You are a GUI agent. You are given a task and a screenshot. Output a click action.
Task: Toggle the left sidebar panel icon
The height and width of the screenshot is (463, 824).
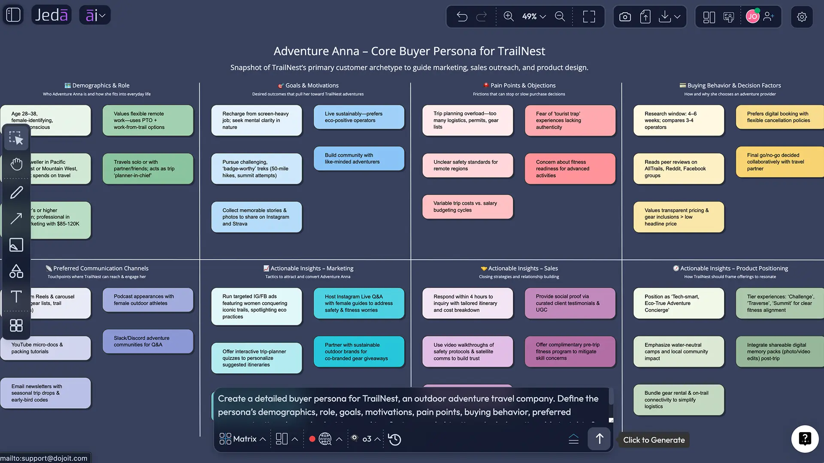(x=13, y=15)
